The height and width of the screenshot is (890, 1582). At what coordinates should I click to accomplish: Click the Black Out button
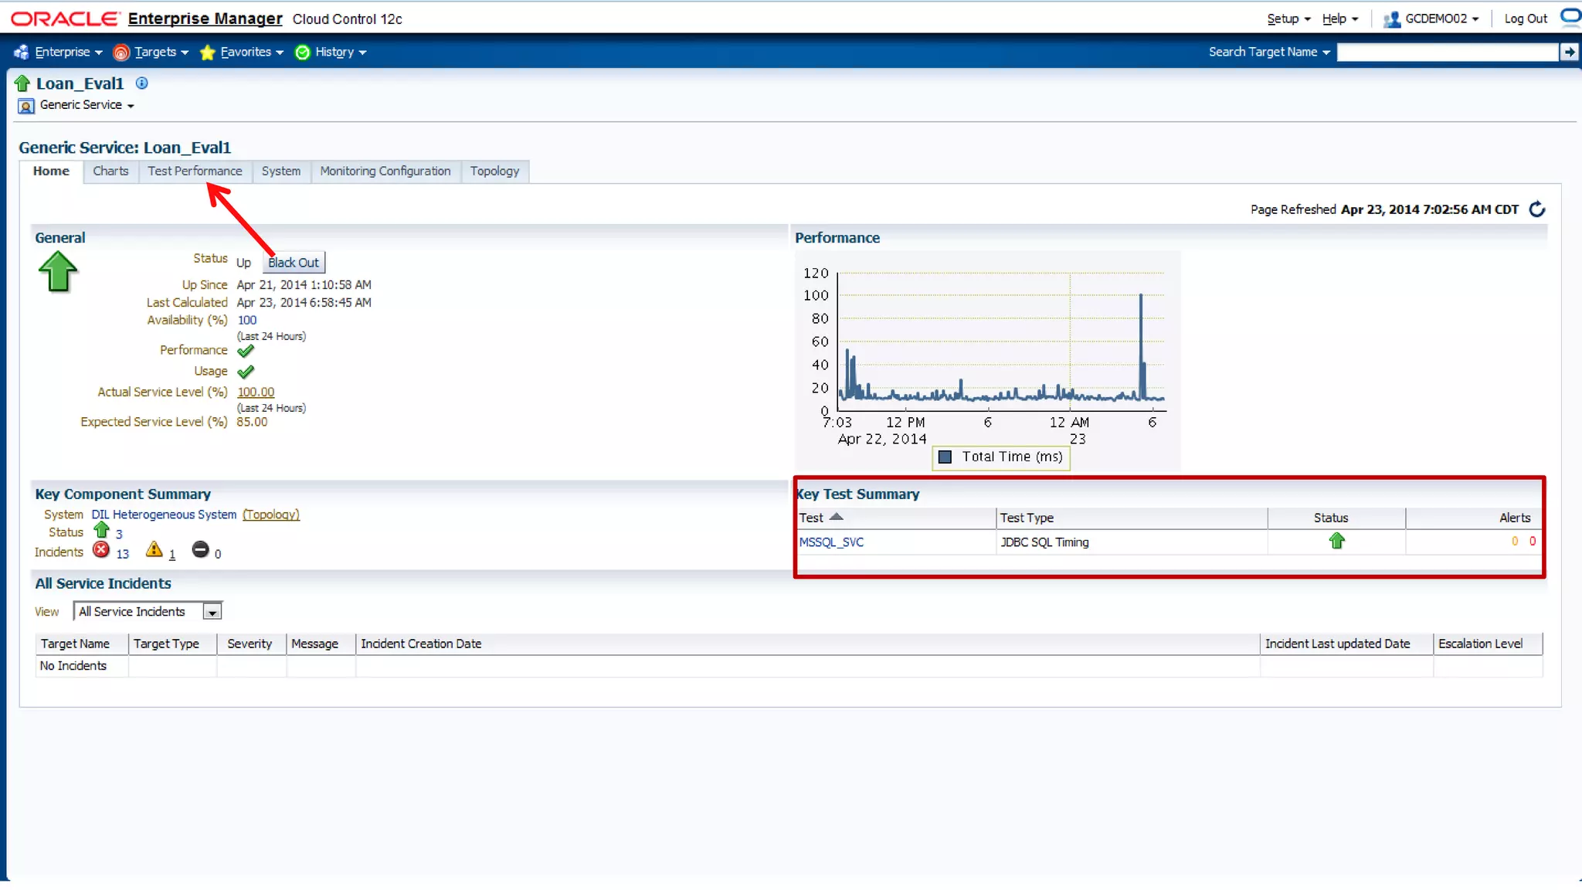point(294,263)
